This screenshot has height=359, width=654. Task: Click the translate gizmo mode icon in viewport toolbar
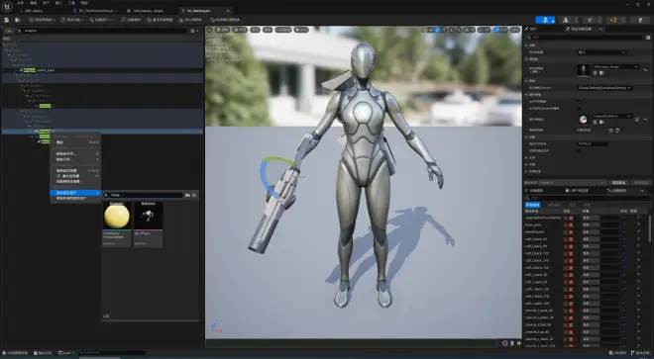tap(430, 30)
